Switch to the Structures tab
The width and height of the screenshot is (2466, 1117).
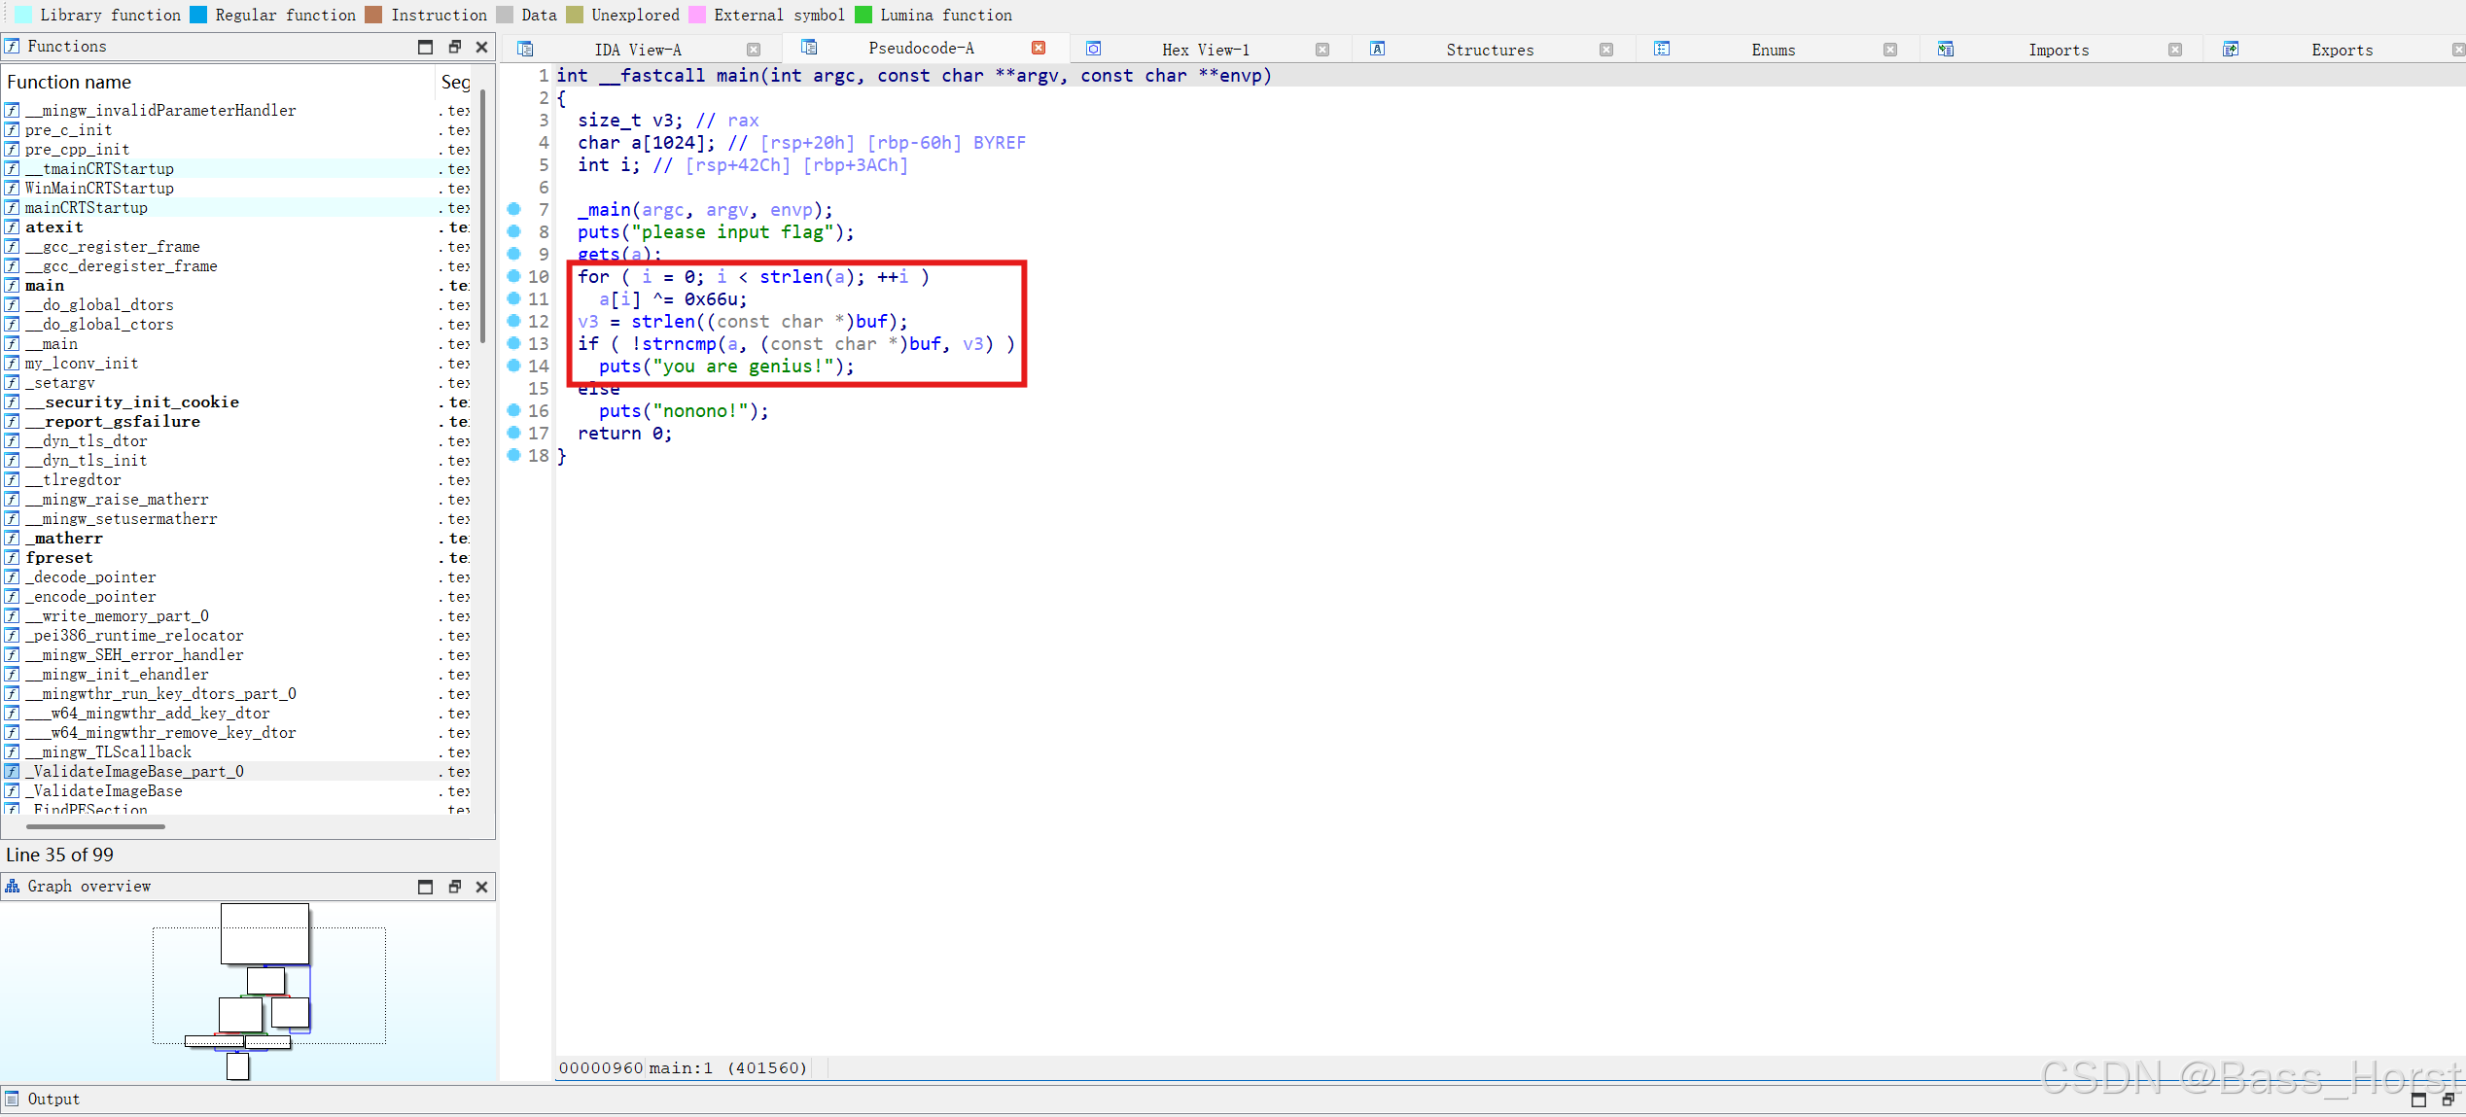[x=1489, y=50]
